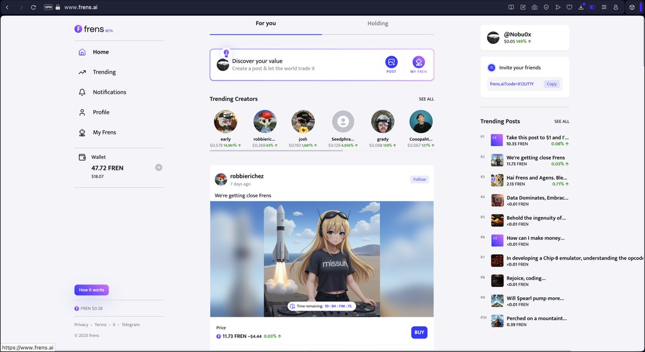Open browser profile account icon
Viewport: 645px width, 352px height.
pyautogui.click(x=616, y=8)
